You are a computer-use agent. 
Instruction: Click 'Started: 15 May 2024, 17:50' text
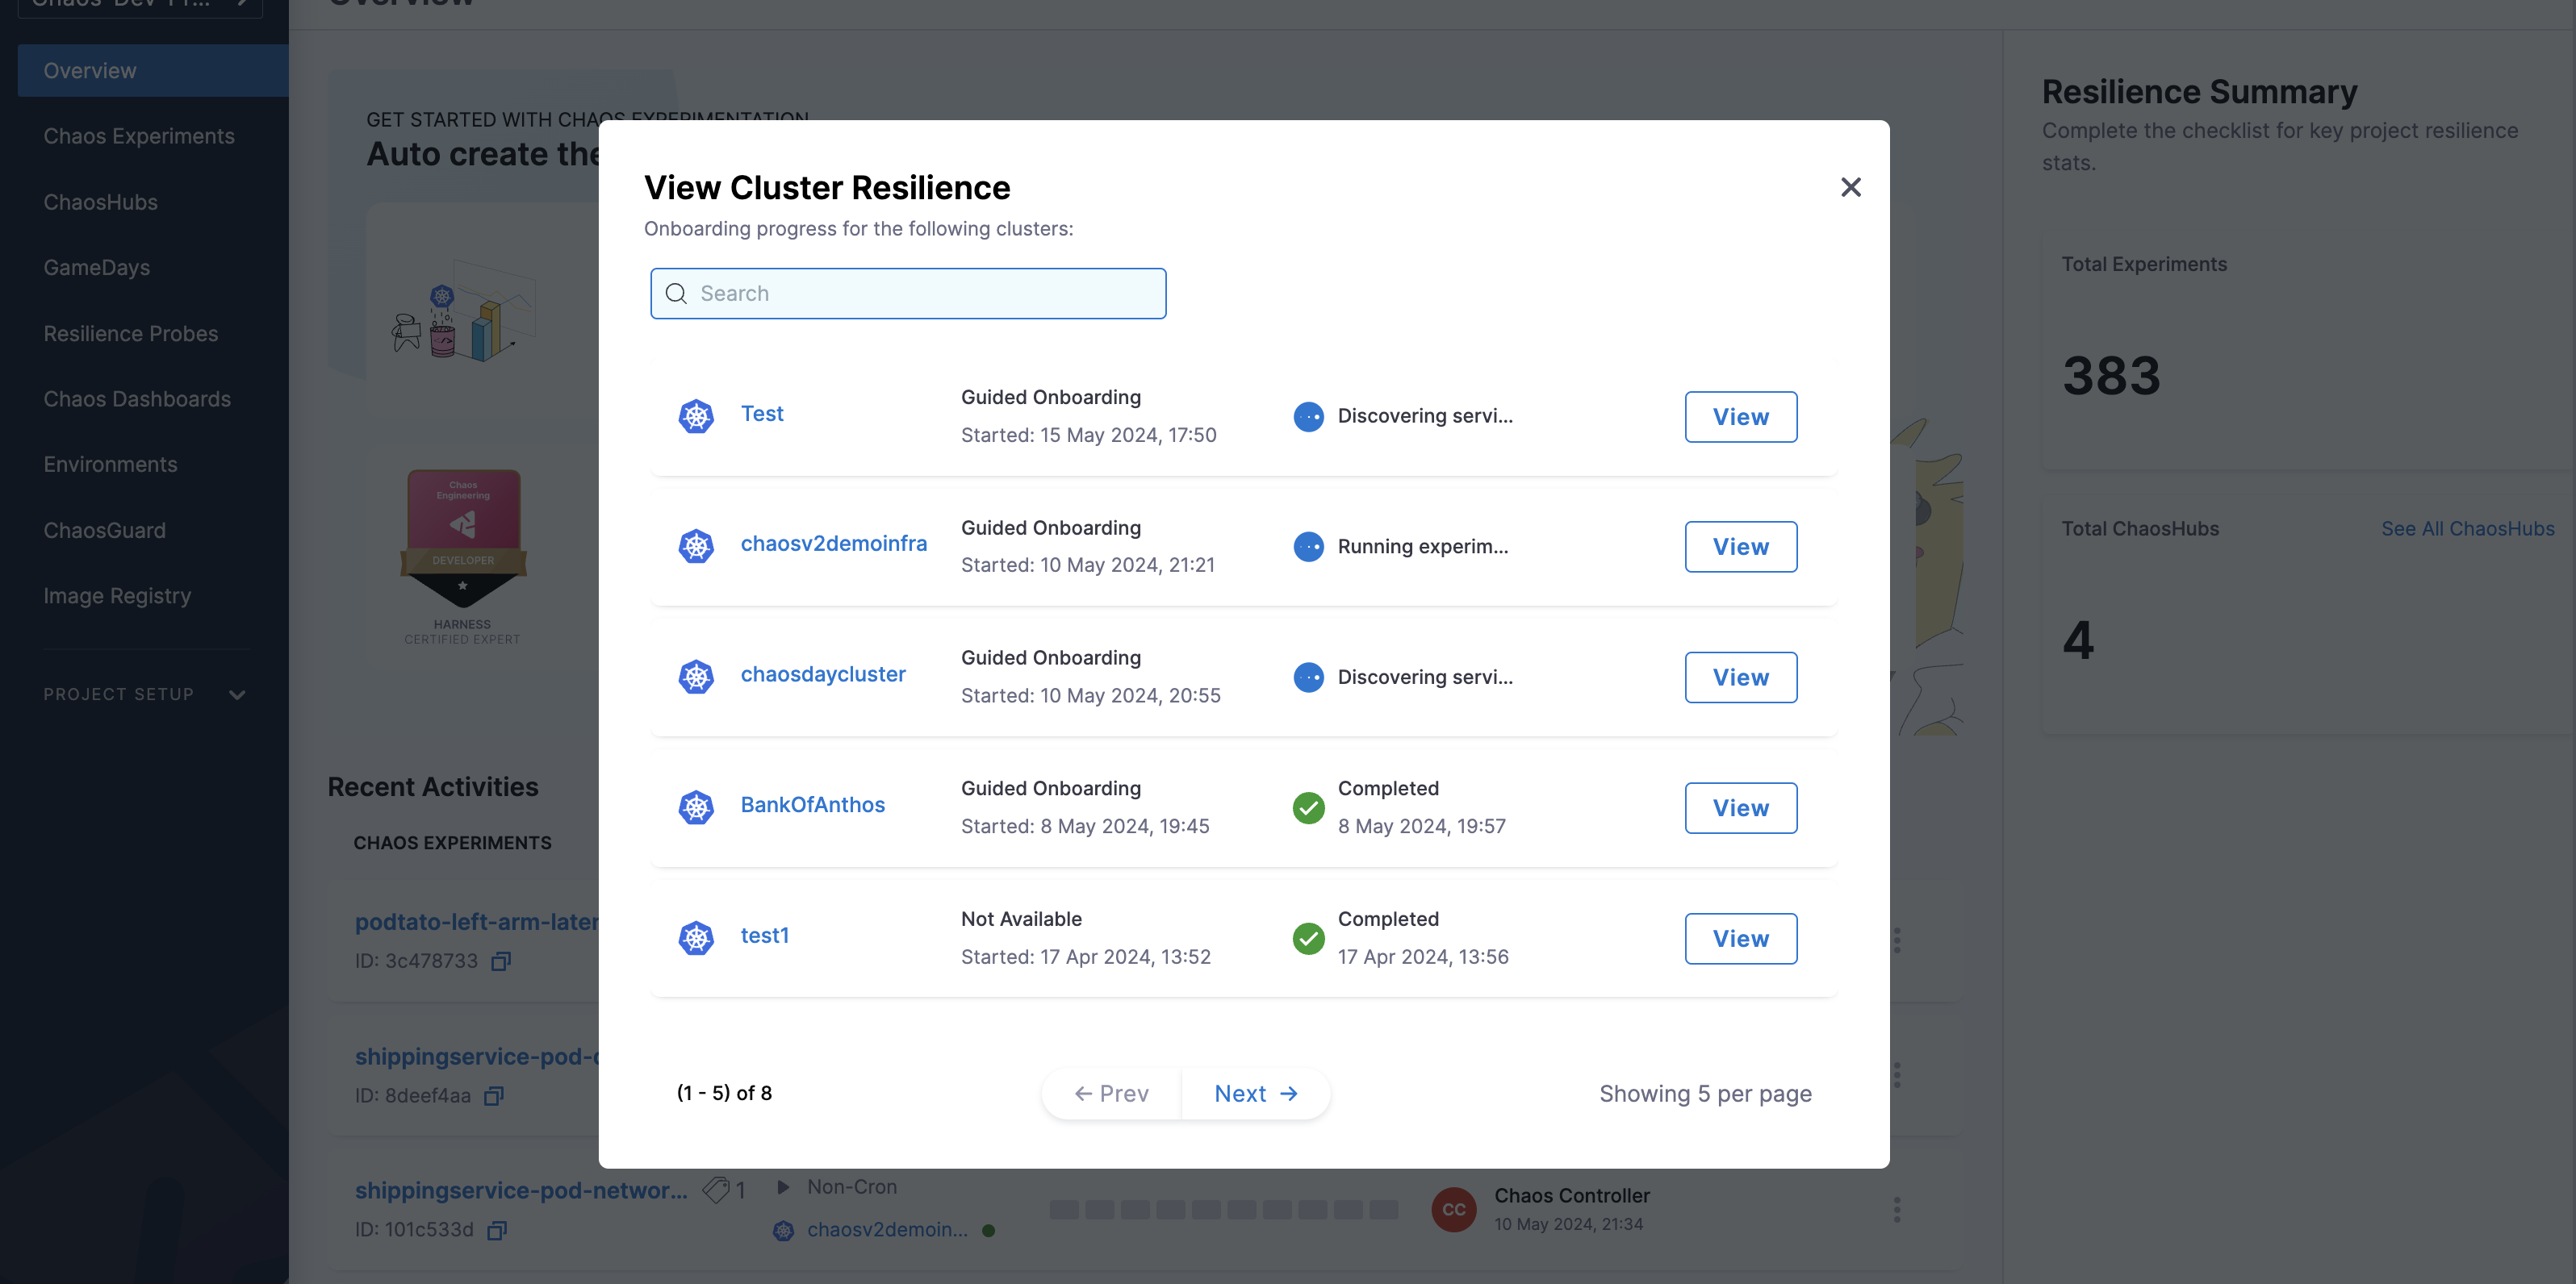click(1088, 435)
